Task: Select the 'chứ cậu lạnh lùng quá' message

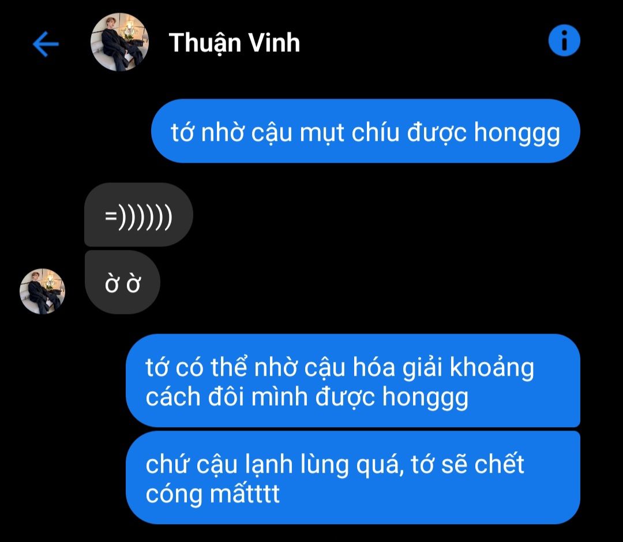Action: click(x=353, y=477)
